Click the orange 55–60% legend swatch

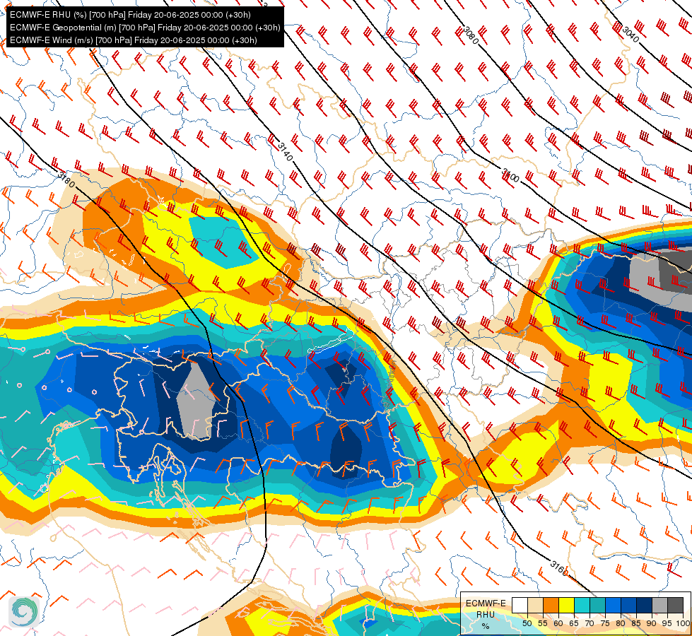(551, 605)
